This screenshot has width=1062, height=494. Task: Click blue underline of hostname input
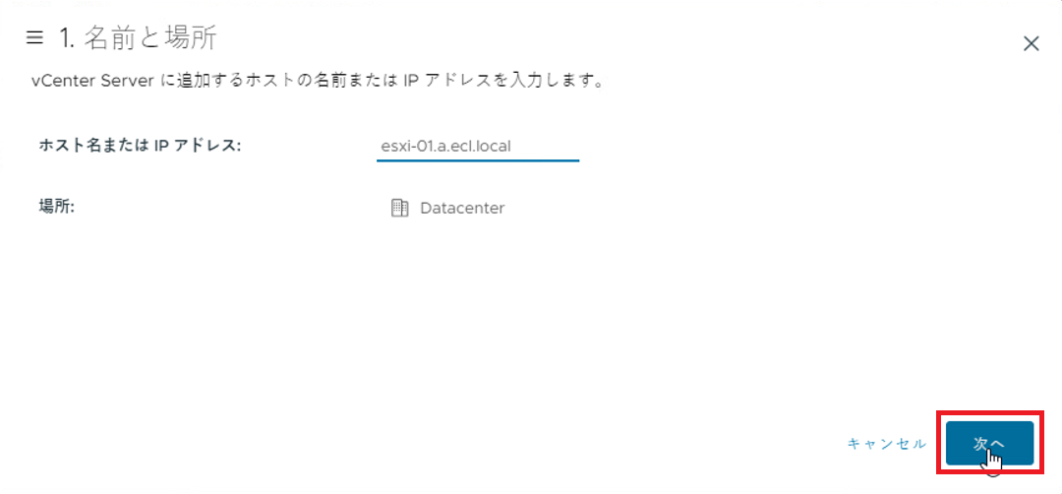(x=478, y=160)
